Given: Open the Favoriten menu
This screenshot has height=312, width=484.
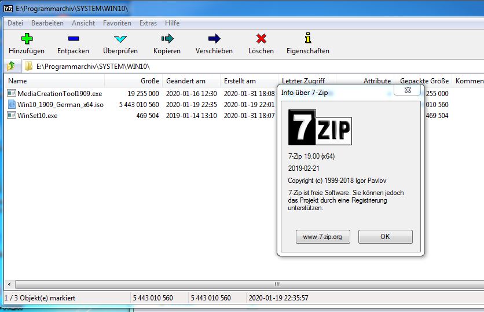Looking at the screenshot, I should click(117, 23).
